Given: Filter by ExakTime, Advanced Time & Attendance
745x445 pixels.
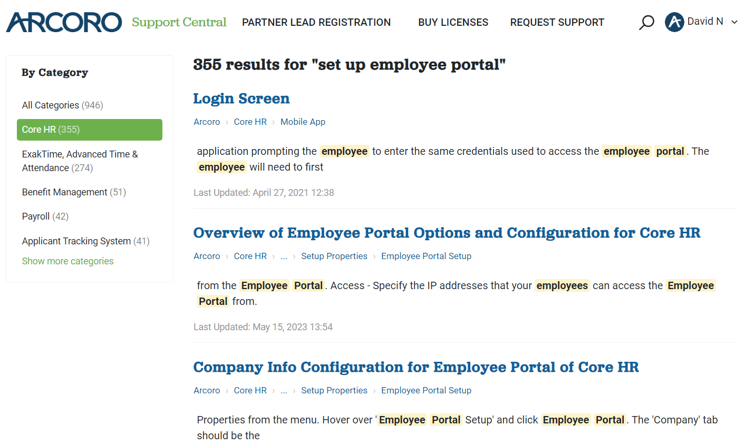Looking at the screenshot, I should click(x=80, y=161).
